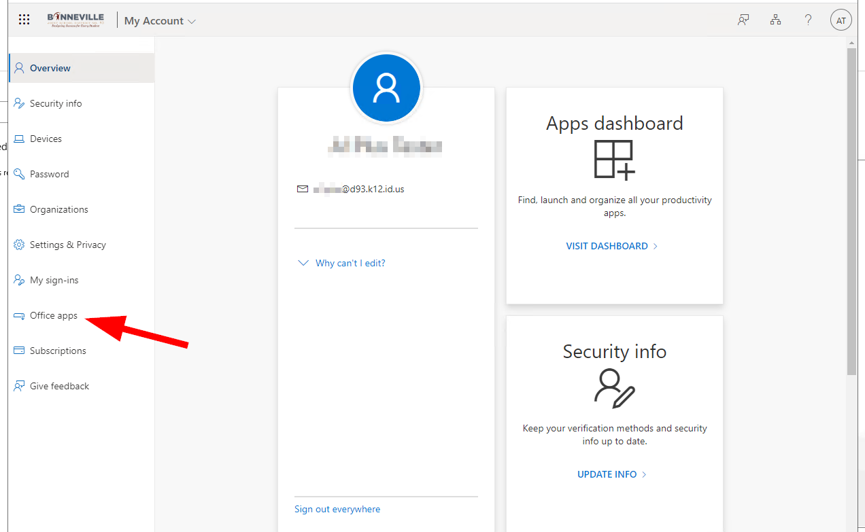Expand the Why can't I edit section
The height and width of the screenshot is (532, 865).
point(341,263)
